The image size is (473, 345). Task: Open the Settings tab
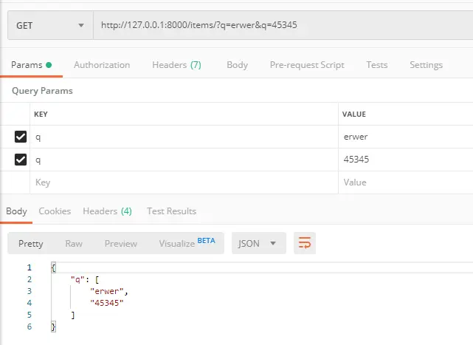[x=426, y=65]
